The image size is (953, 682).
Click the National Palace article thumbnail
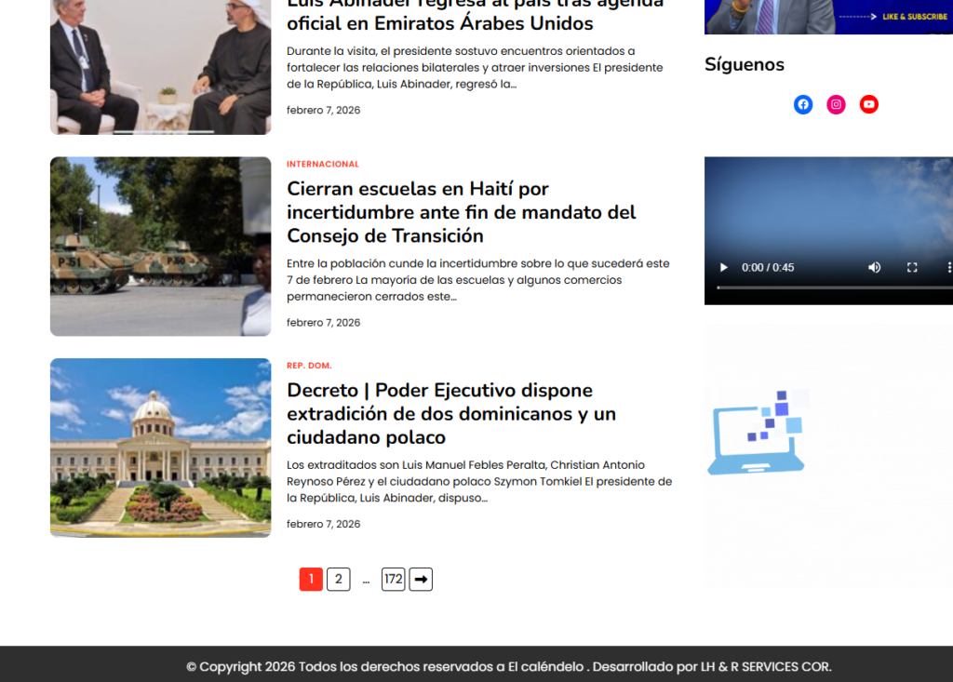tap(160, 448)
